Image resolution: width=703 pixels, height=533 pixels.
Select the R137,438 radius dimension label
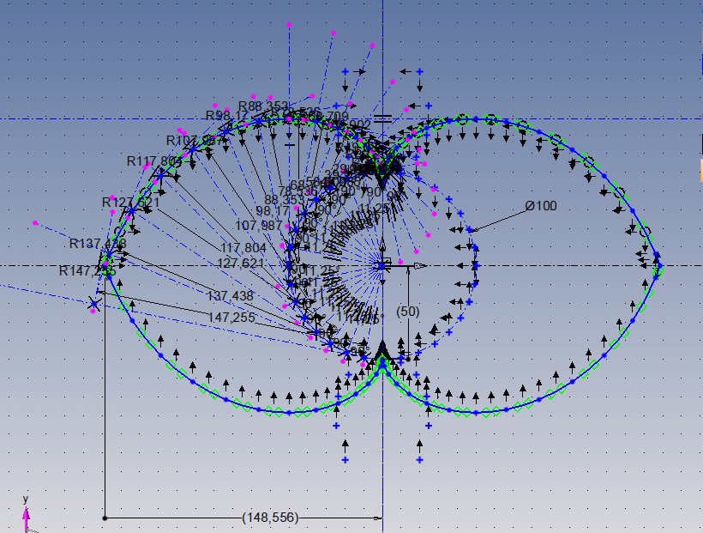pos(98,245)
